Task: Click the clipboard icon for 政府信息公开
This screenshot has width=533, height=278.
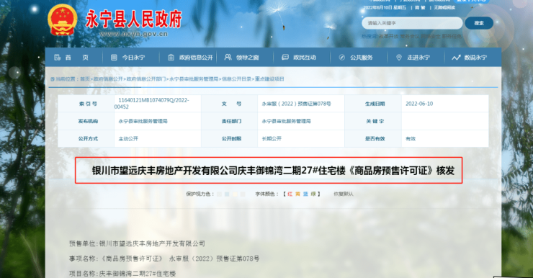Action: [171, 58]
